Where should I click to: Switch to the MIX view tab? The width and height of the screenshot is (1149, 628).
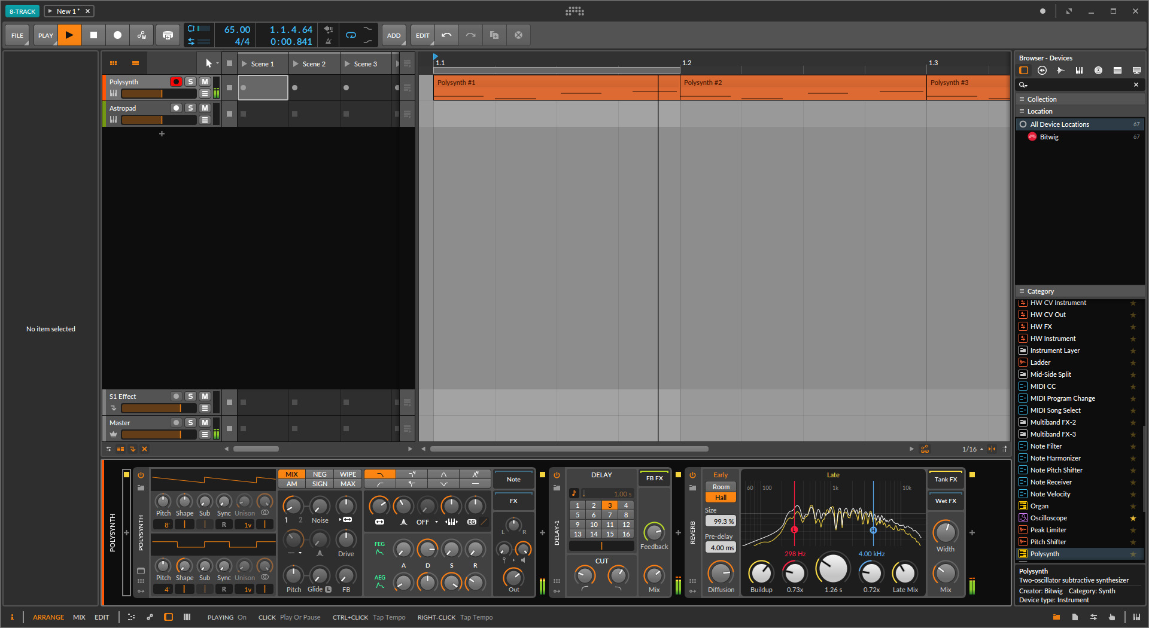[x=79, y=617]
